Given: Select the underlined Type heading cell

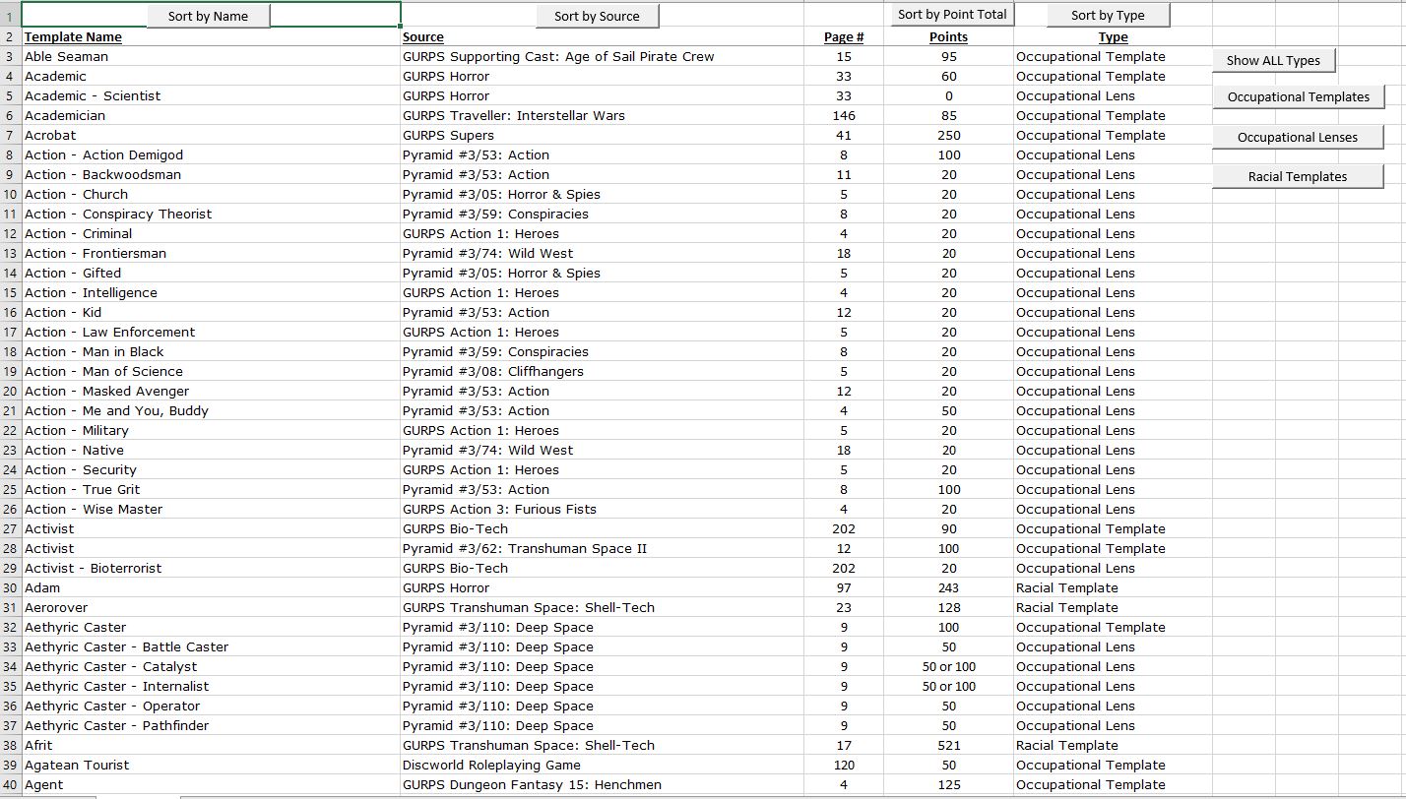Looking at the screenshot, I should [1113, 37].
